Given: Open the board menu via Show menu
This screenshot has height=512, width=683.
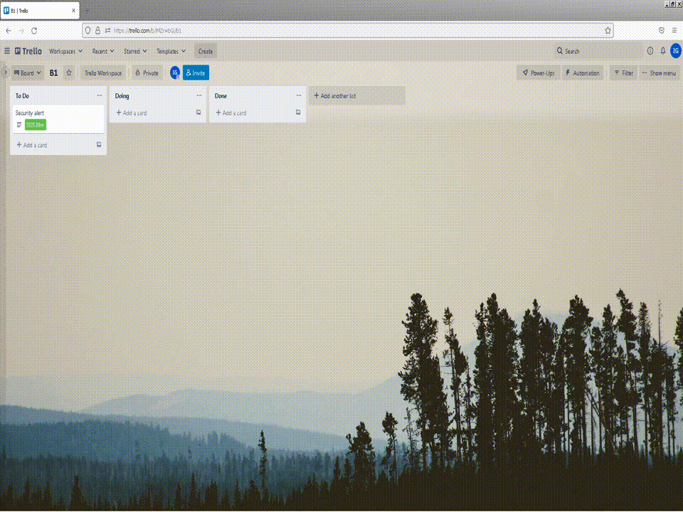Looking at the screenshot, I should [660, 73].
